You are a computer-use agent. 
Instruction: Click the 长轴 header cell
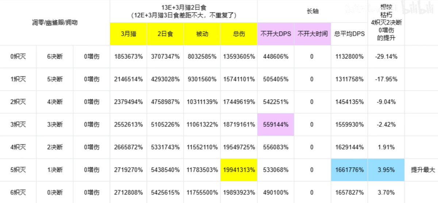click(x=313, y=11)
